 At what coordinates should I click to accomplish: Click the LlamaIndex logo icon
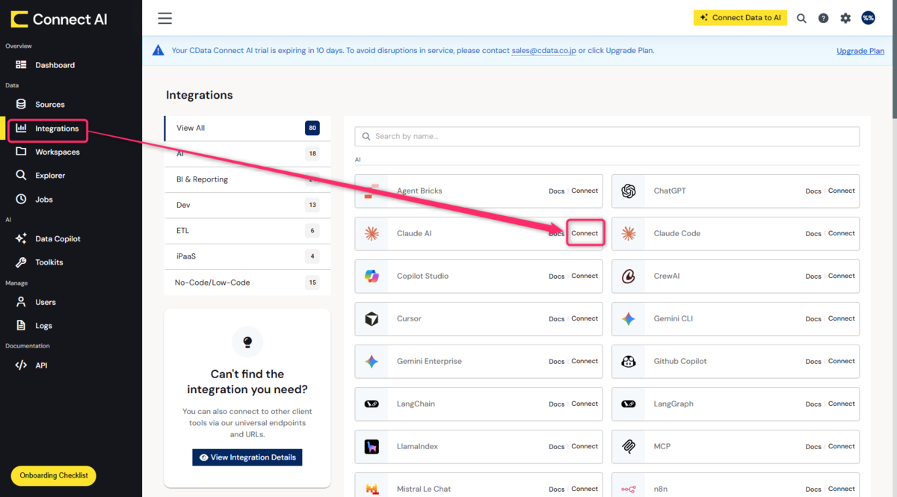(x=372, y=447)
